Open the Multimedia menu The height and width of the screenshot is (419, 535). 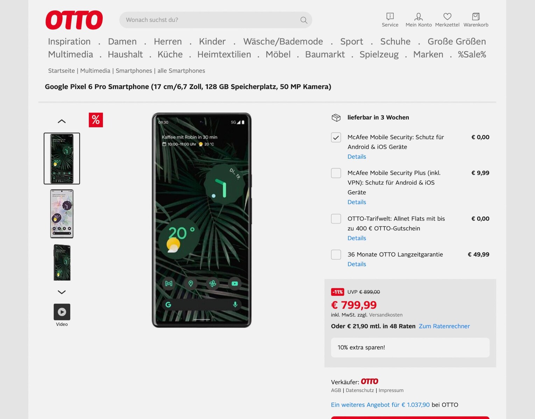point(71,54)
